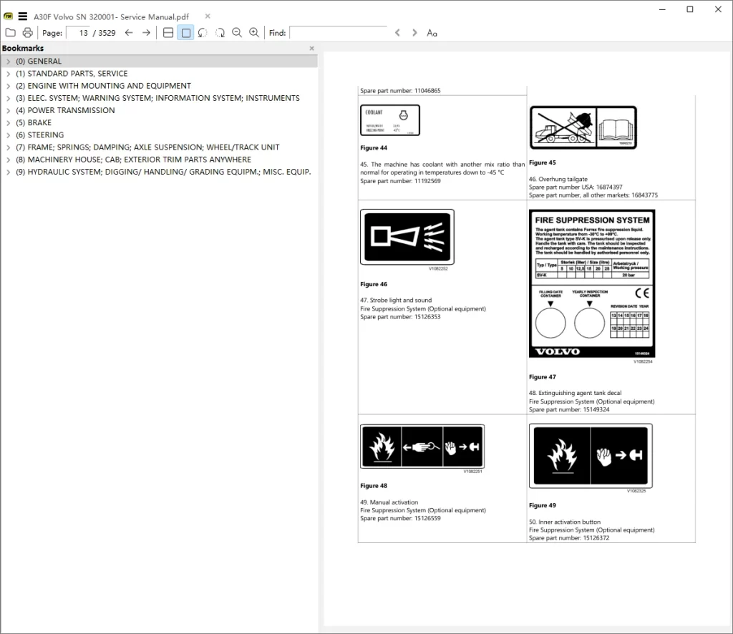The height and width of the screenshot is (634, 733).
Task: Toggle fit single page view
Action: tap(185, 33)
